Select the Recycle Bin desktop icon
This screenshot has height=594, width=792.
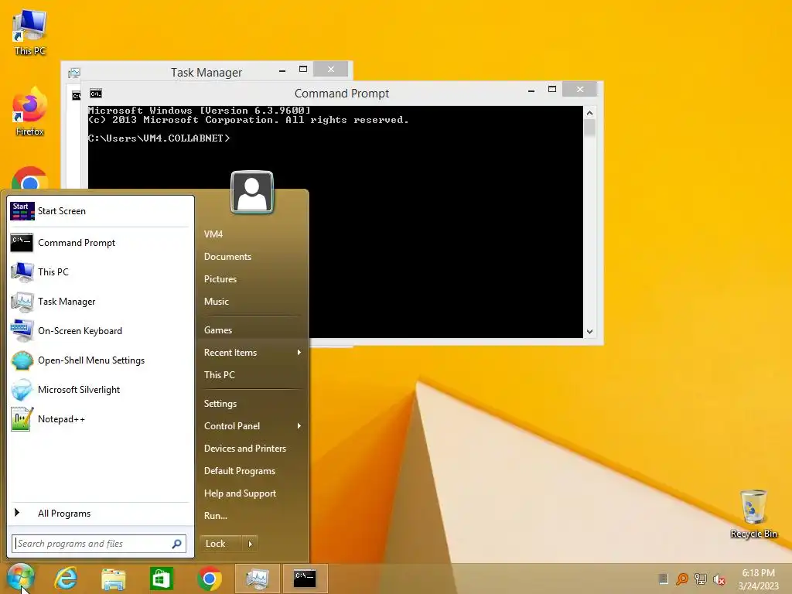pos(753,514)
